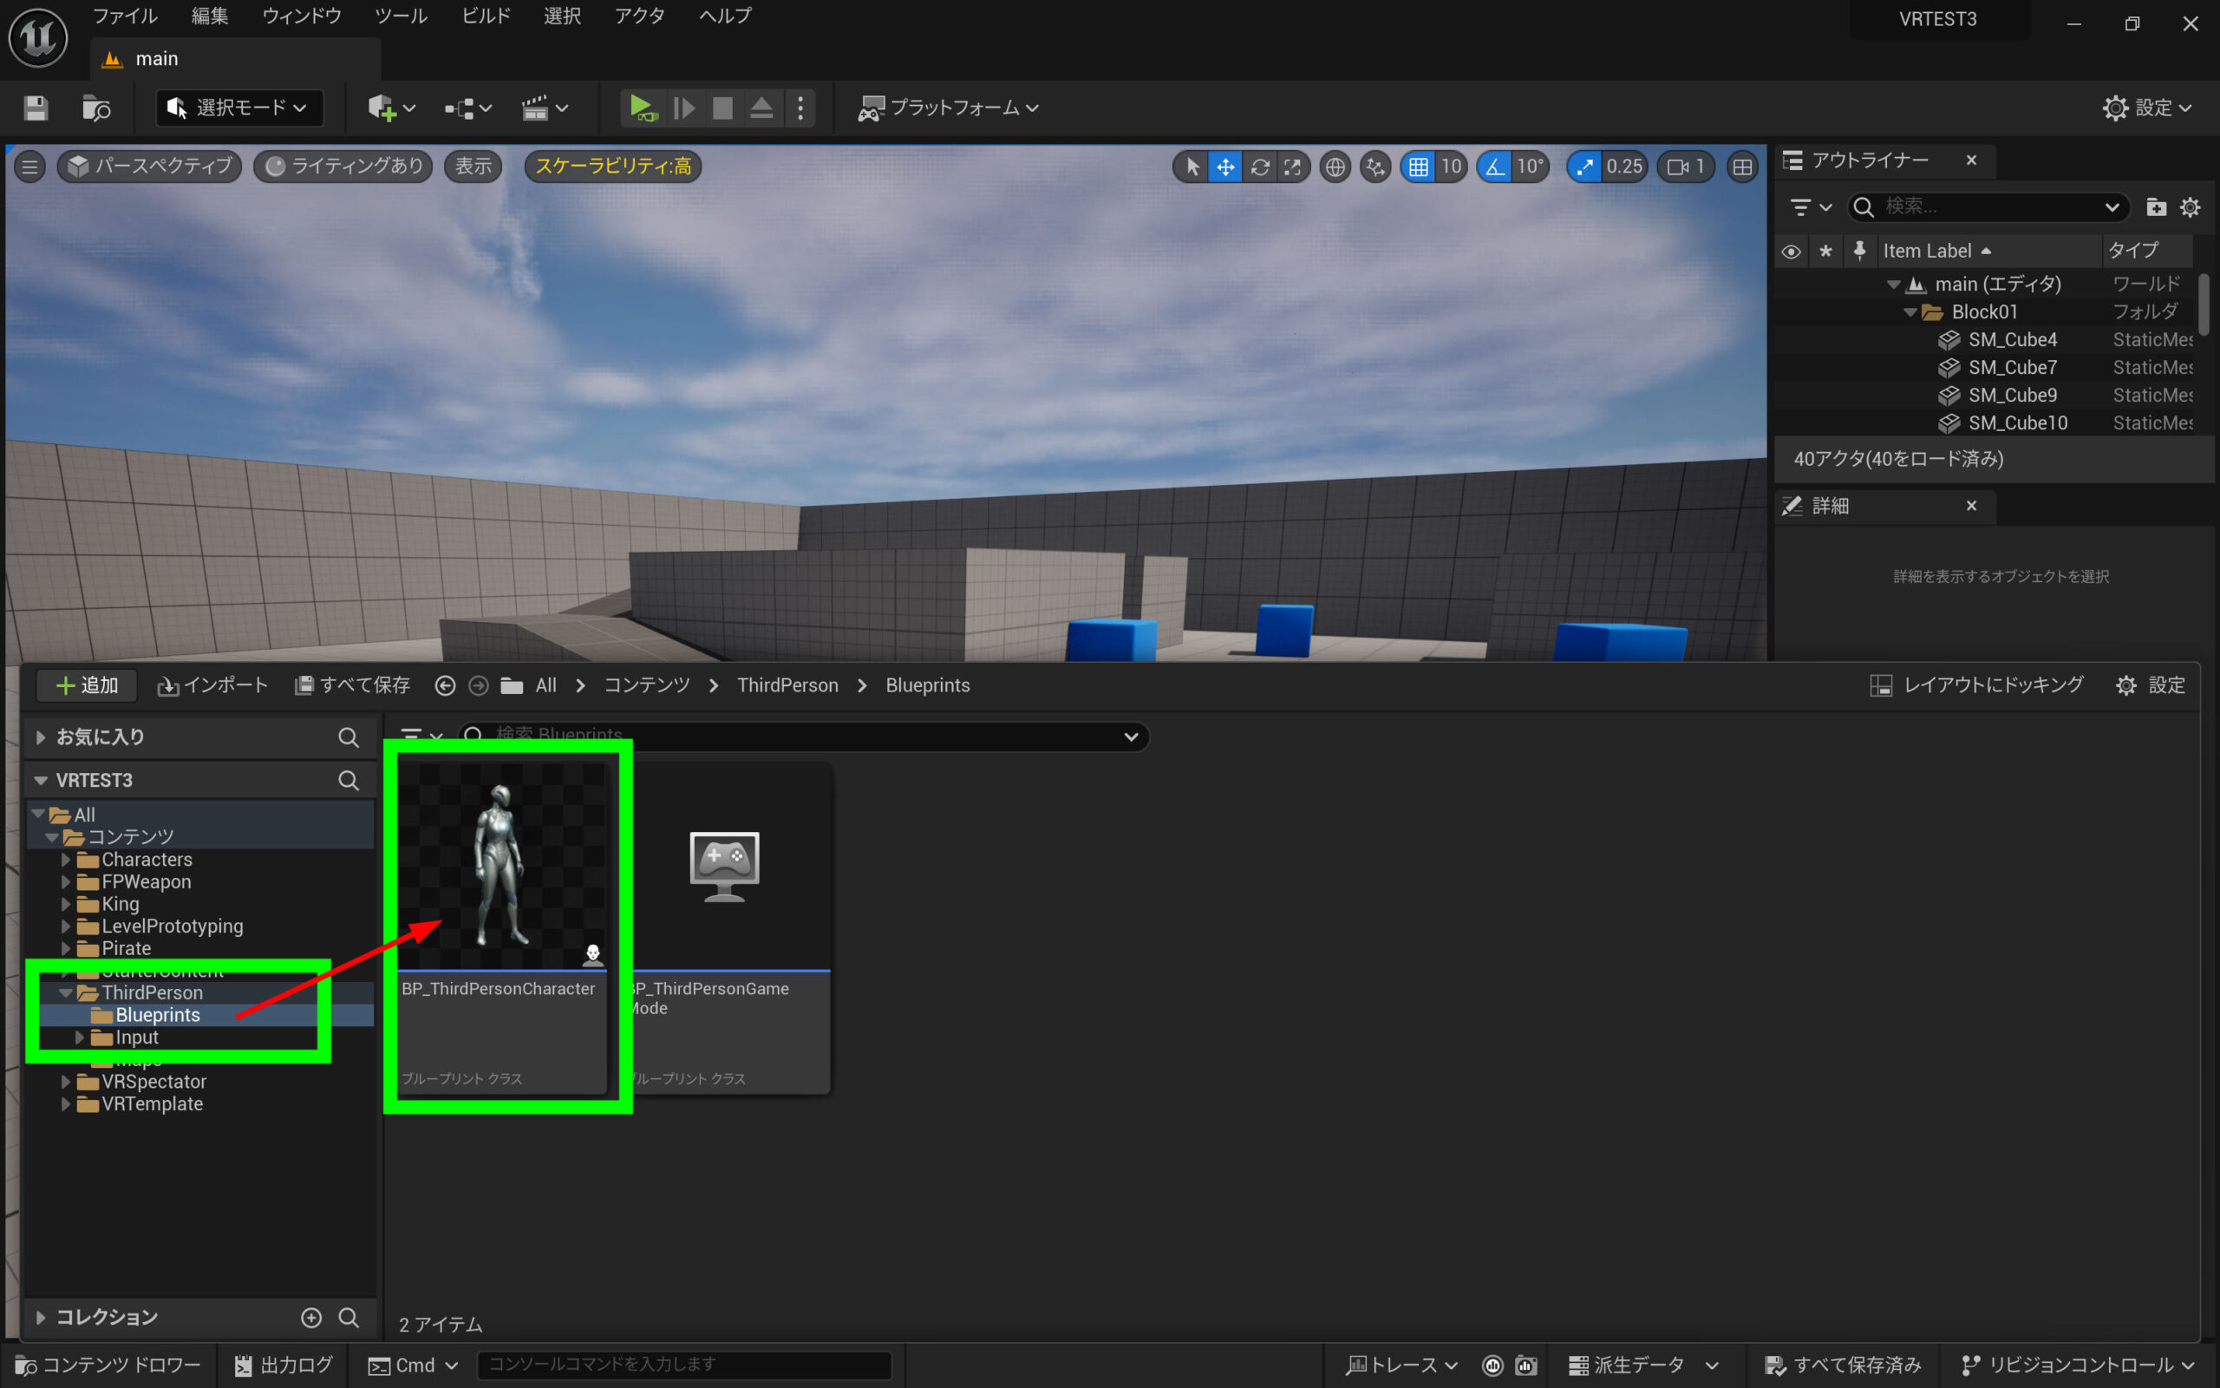Toggle scale snapping at 0.25
The width and height of the screenshot is (2220, 1388).
click(x=1584, y=167)
